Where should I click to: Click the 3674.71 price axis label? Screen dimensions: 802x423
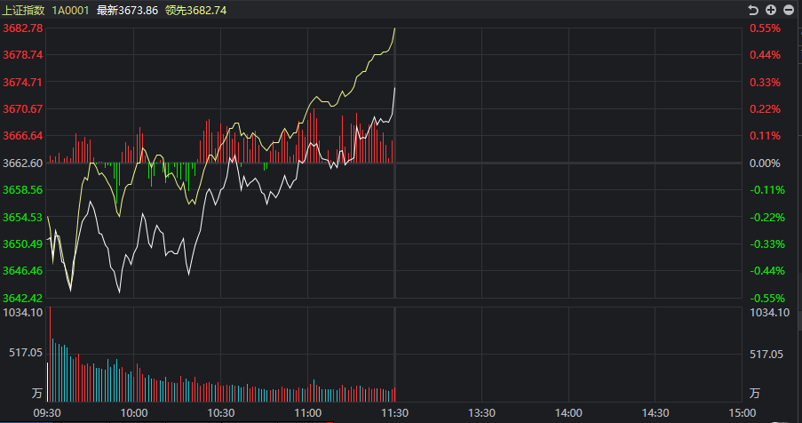[23, 82]
